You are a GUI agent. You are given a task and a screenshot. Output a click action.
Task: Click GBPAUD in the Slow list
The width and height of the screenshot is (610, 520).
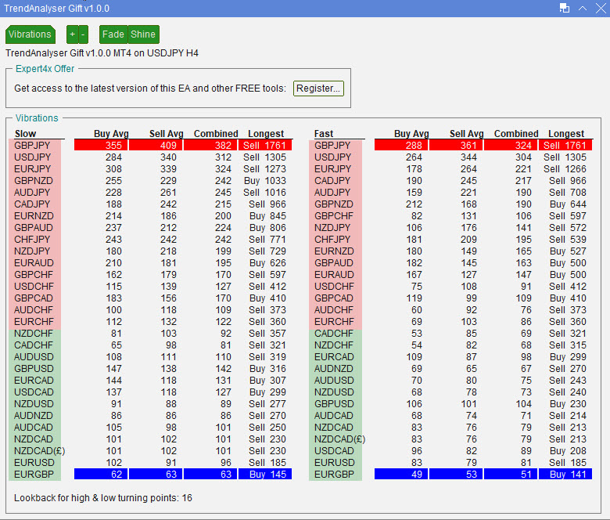click(x=34, y=227)
